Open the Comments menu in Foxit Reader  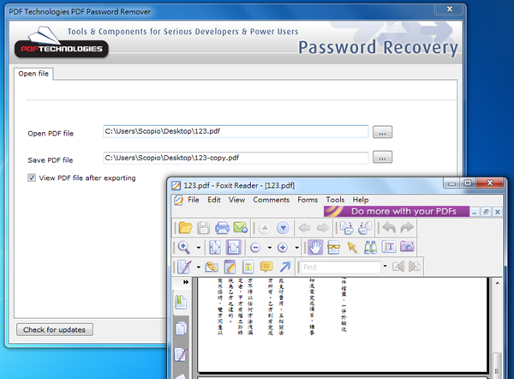[271, 200]
